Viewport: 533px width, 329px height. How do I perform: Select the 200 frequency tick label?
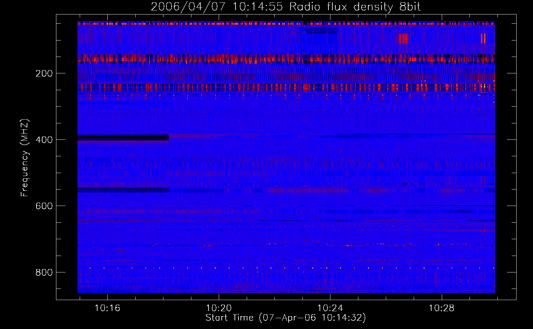pos(44,73)
